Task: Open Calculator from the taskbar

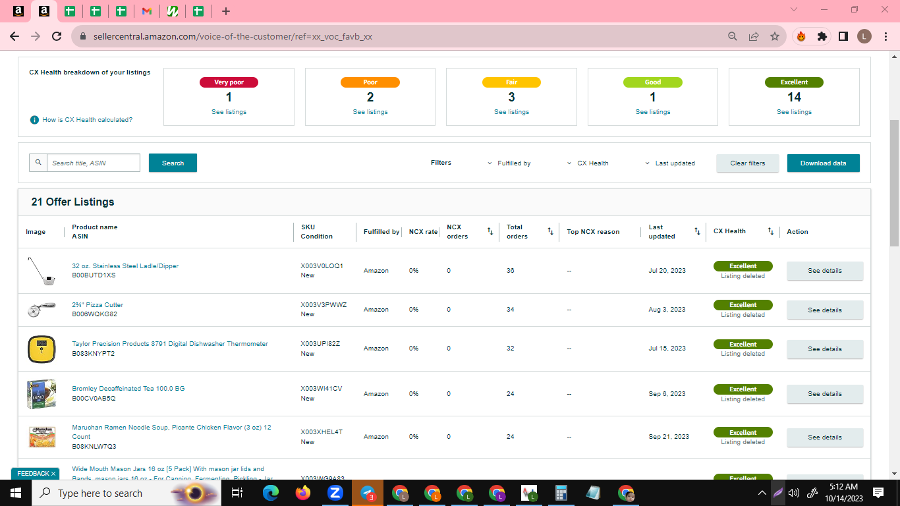Action: point(561,493)
